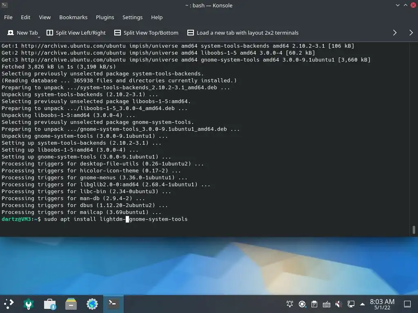
Task: Open the web browser globe icon
Action: (92, 304)
